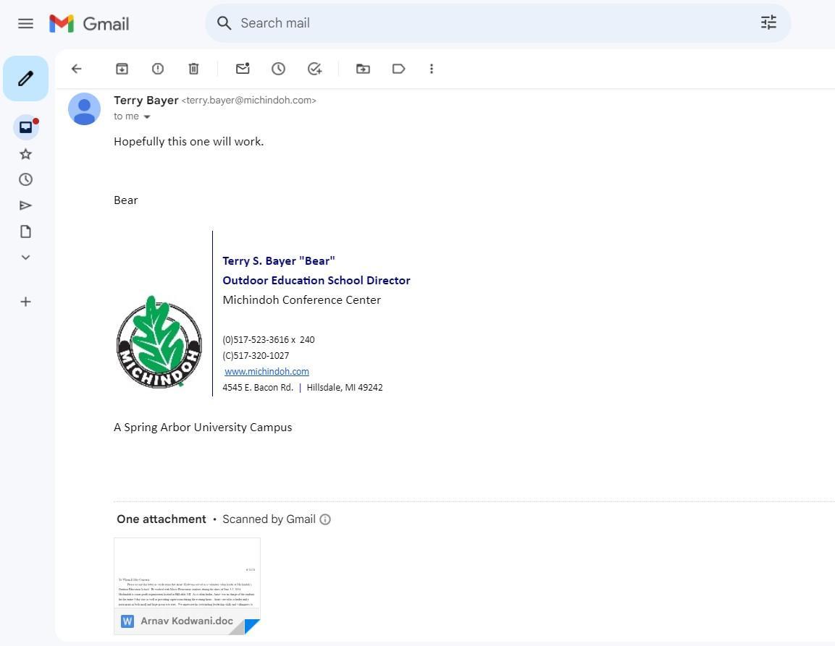Open Inbox in the sidebar

click(25, 127)
